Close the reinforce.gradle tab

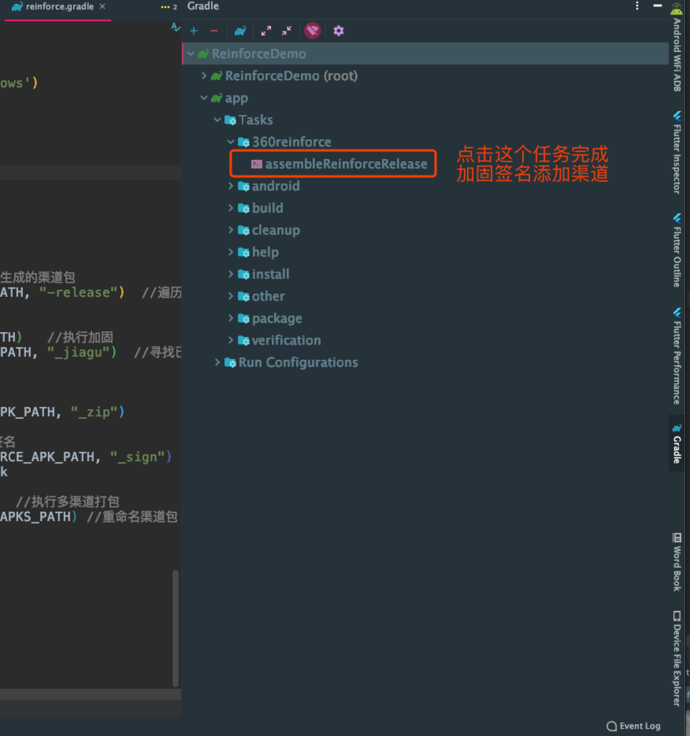click(102, 6)
